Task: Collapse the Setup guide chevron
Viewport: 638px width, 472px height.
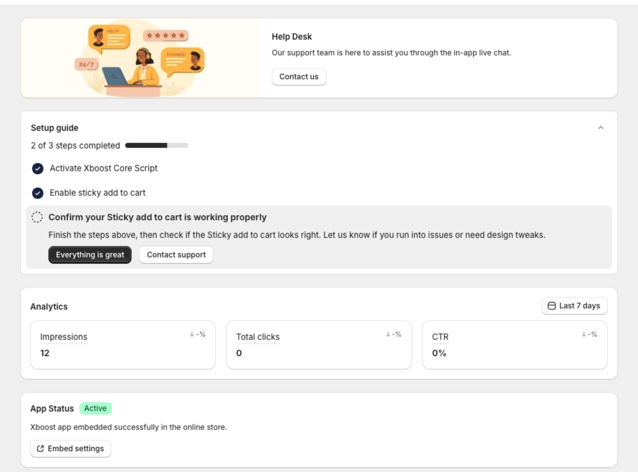Action: [x=601, y=128]
